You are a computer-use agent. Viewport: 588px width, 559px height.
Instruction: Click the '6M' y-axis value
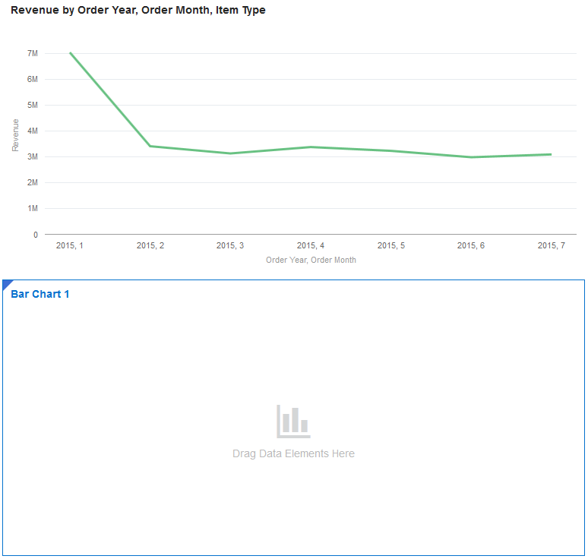tap(33, 80)
